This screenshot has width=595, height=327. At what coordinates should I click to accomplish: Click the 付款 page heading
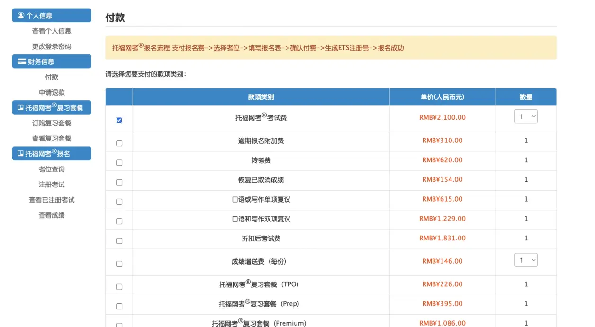click(x=115, y=18)
